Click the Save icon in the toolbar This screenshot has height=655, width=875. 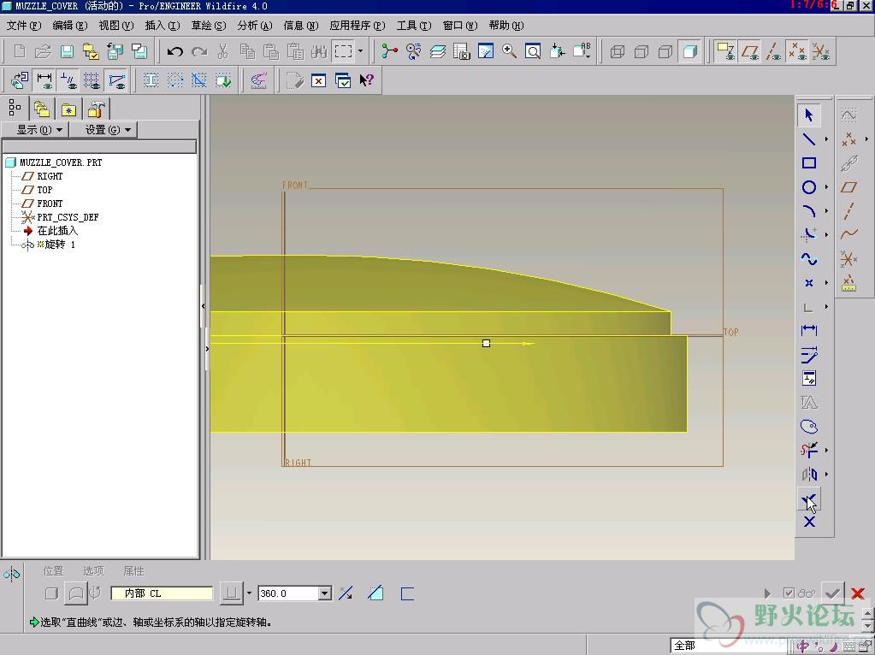tap(67, 52)
